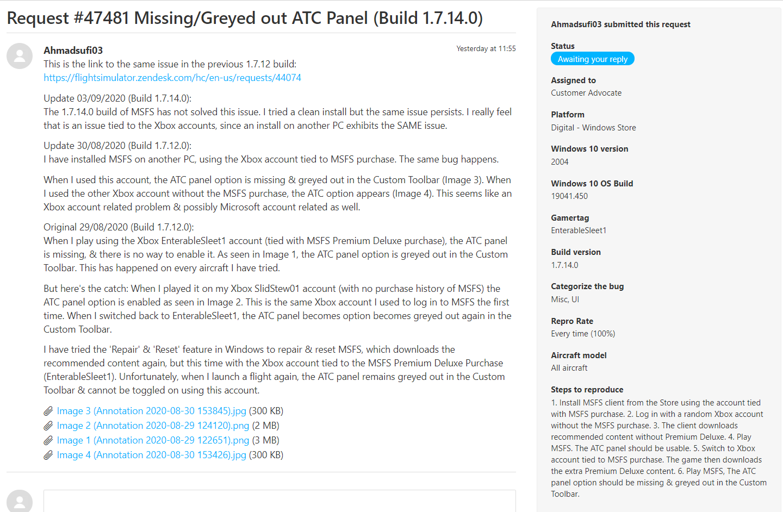The height and width of the screenshot is (512, 783).
Task: Click the paperclip icon beside Image 1
Action: click(x=48, y=441)
